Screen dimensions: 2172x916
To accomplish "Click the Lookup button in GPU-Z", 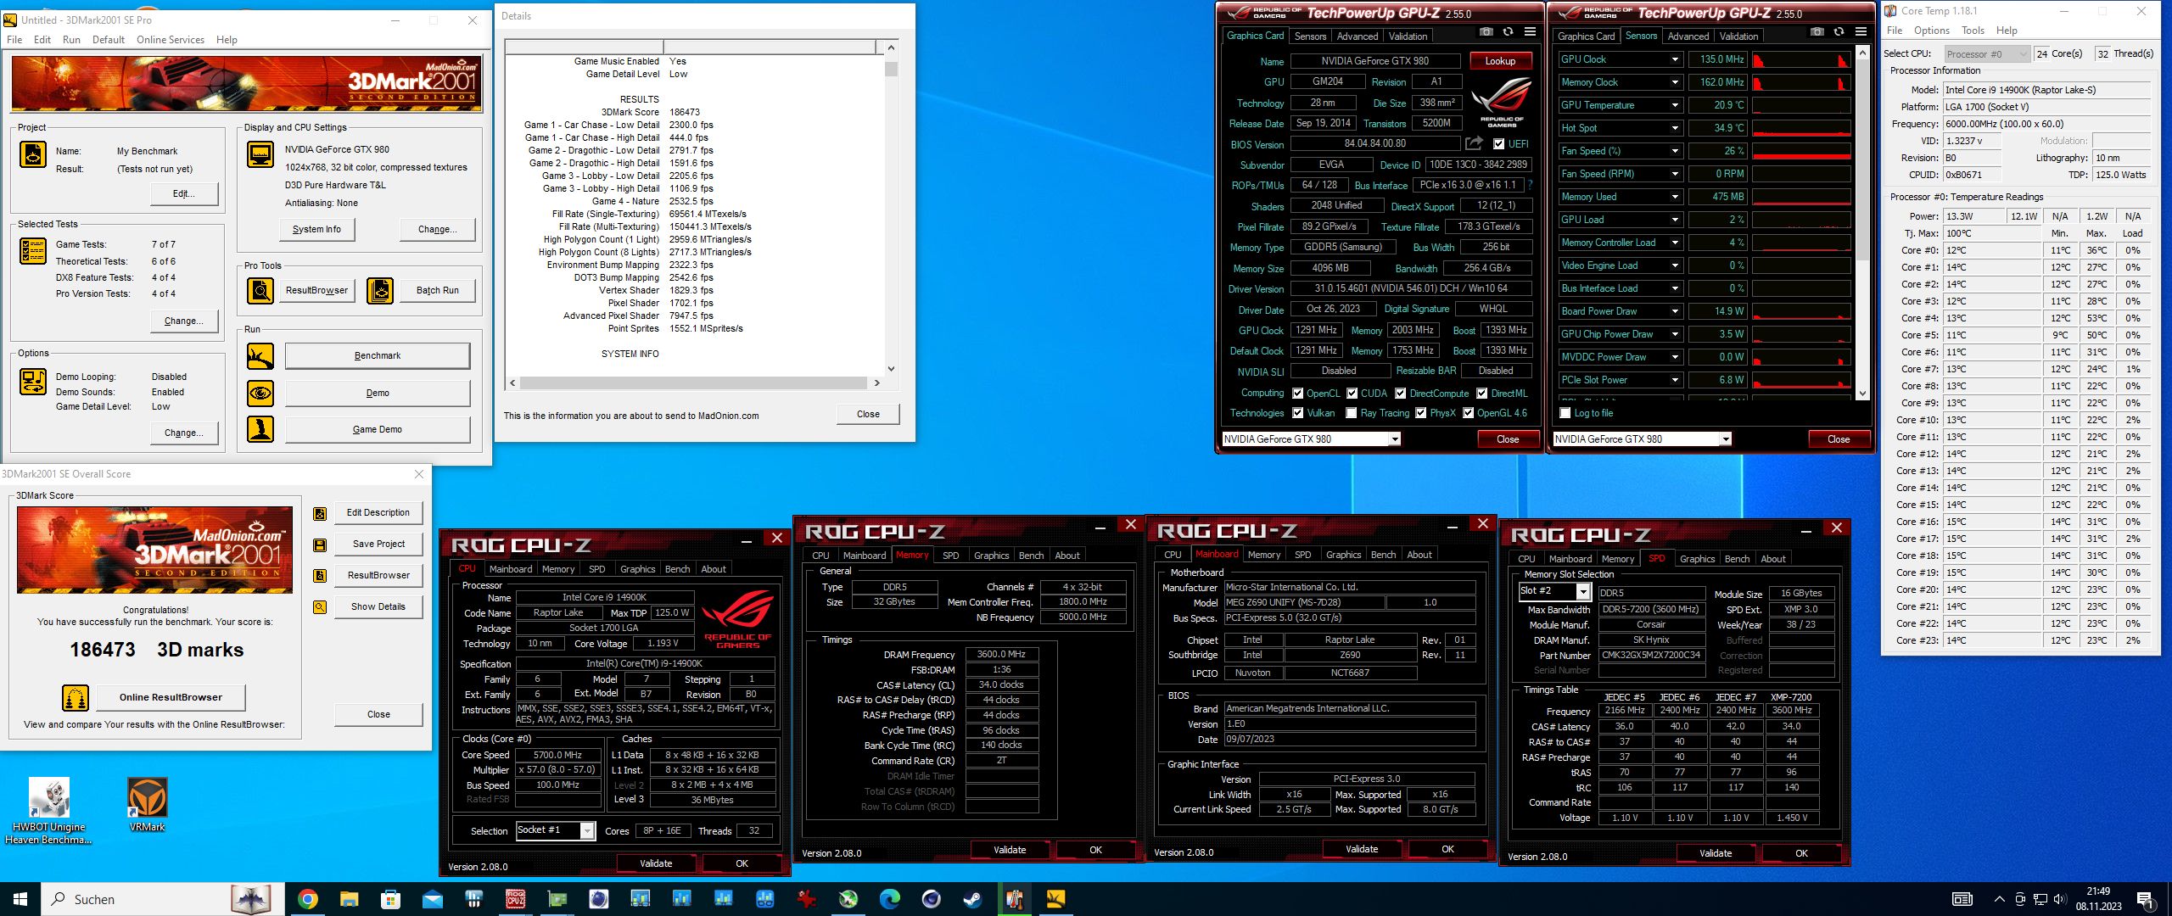I will pyautogui.click(x=1500, y=61).
